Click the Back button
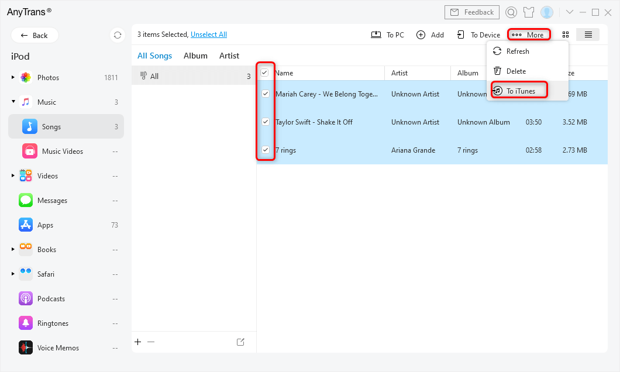Image resolution: width=620 pixels, height=372 pixels. point(35,35)
